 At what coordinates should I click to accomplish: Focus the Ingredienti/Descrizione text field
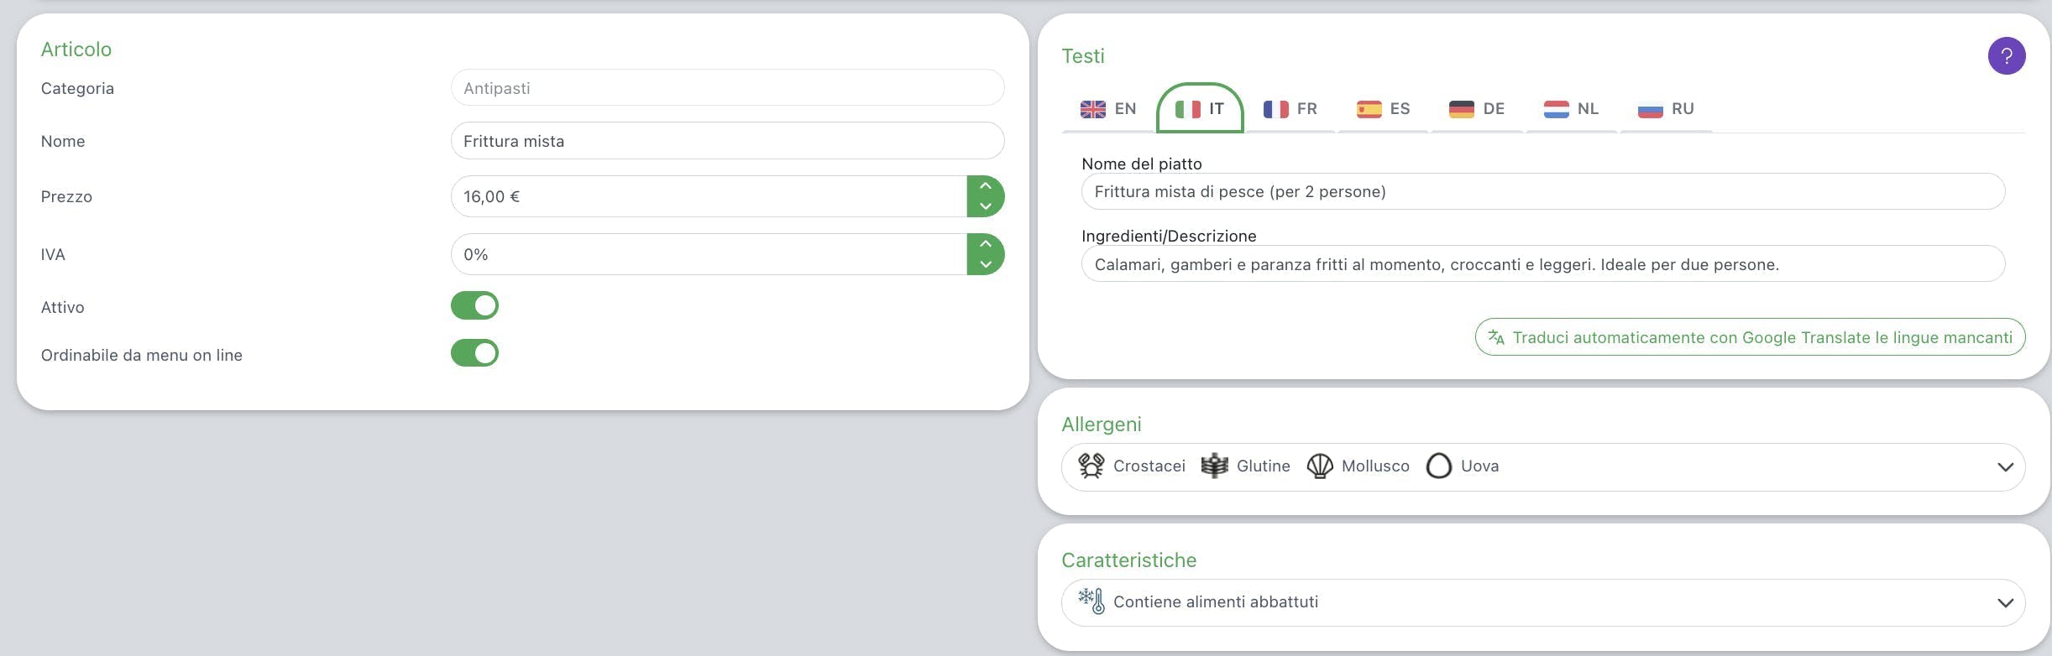tap(1542, 264)
